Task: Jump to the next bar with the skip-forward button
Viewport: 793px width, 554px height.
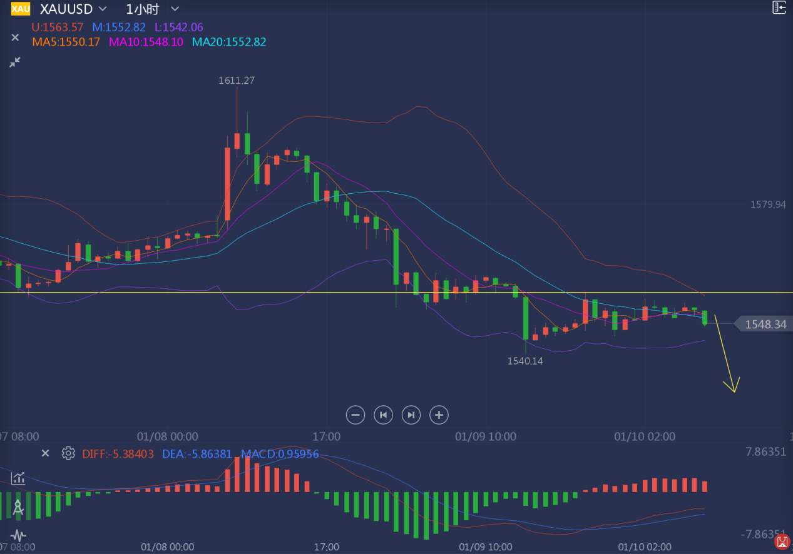Action: pyautogui.click(x=411, y=415)
